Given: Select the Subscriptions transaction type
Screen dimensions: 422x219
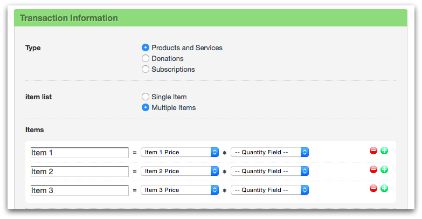Looking at the screenshot, I should [146, 69].
